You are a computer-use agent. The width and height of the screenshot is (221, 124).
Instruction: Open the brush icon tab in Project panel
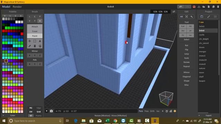pyautogui.click(x=209, y=17)
